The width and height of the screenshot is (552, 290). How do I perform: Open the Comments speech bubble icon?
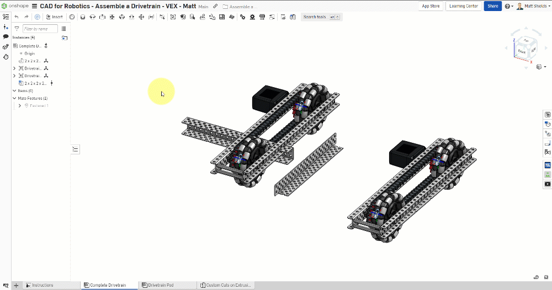pos(6,36)
